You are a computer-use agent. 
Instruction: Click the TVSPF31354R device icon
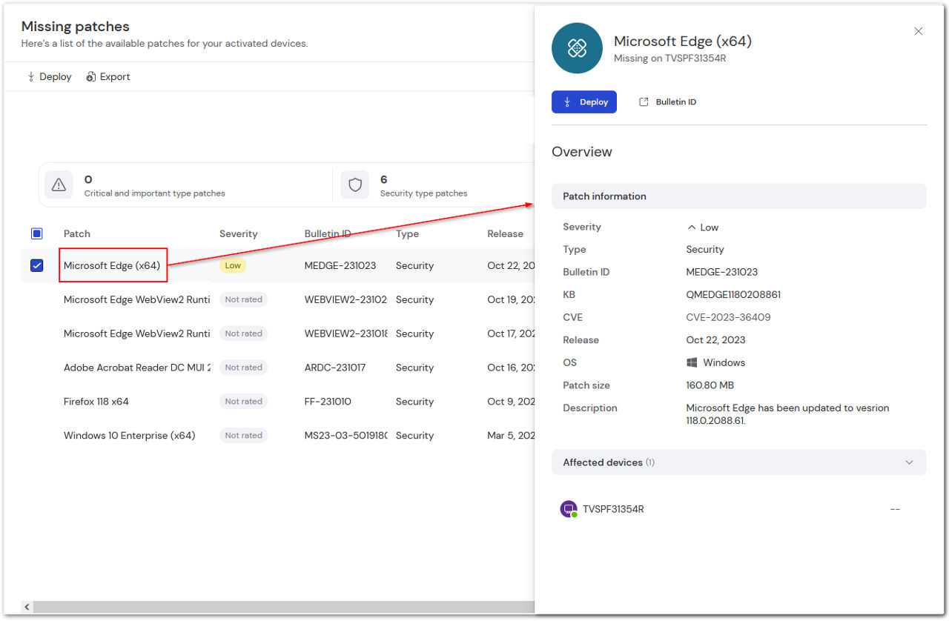[568, 509]
